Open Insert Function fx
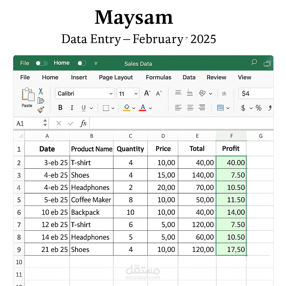Screen dimensions: 286x286 coord(83,123)
